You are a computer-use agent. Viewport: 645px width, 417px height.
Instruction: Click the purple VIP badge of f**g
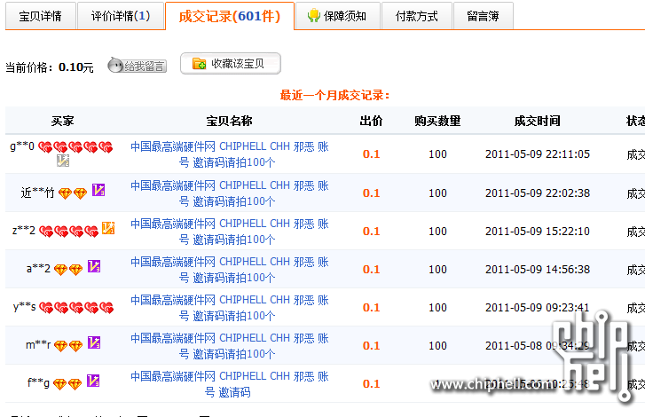pyautogui.click(x=93, y=381)
